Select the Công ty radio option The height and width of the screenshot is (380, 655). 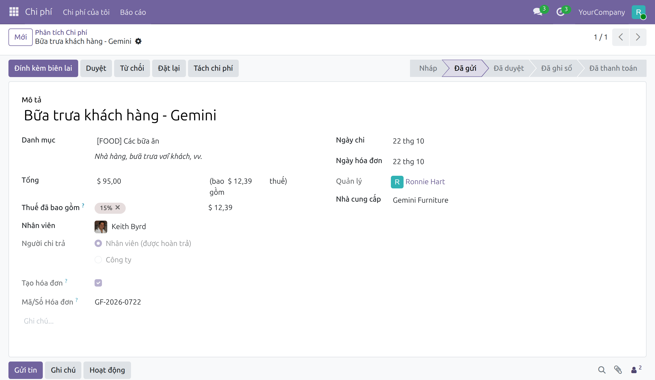[98, 260]
